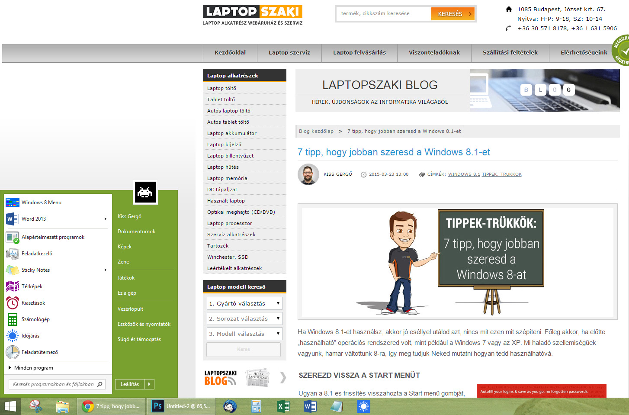Viewport: 629px width, 415px height.
Task: Click the Start menu program search field
Action: click(x=53, y=384)
